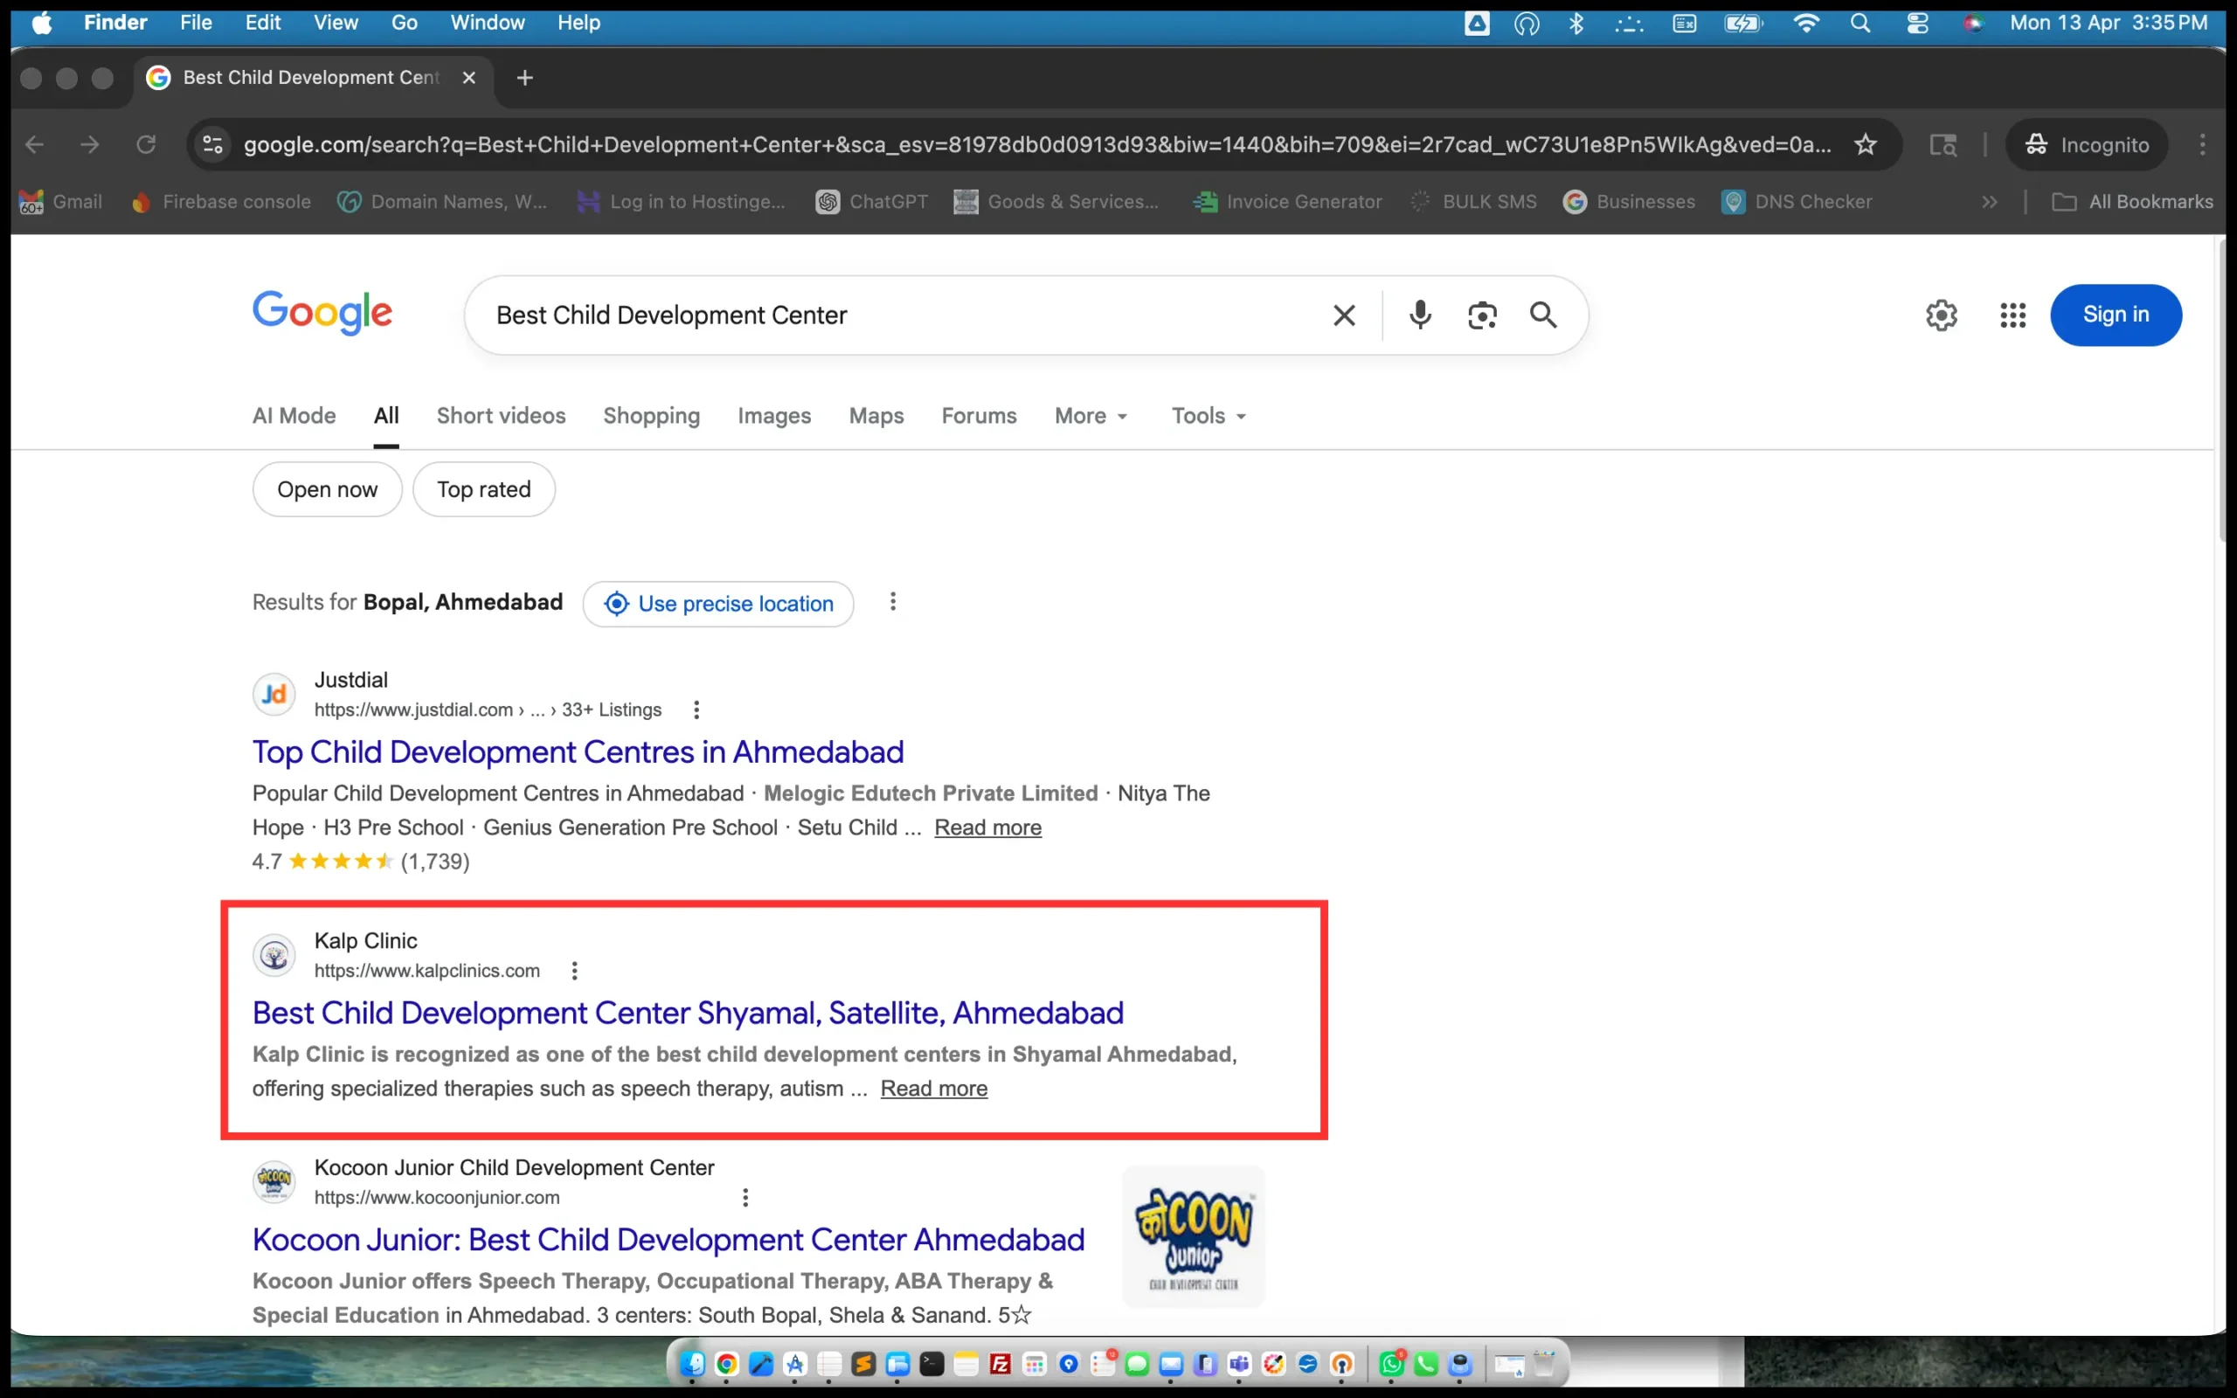Toggle the Open now filter chip

(x=327, y=489)
